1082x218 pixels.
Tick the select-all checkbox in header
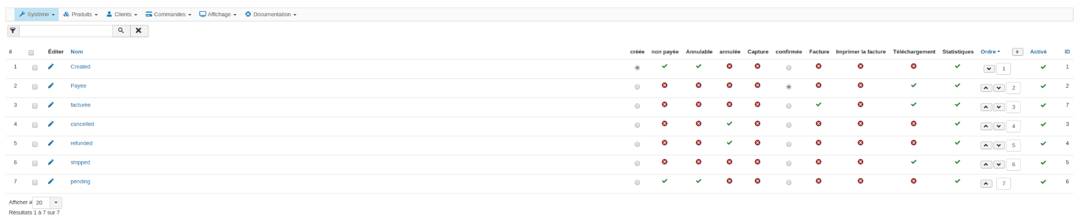click(31, 52)
